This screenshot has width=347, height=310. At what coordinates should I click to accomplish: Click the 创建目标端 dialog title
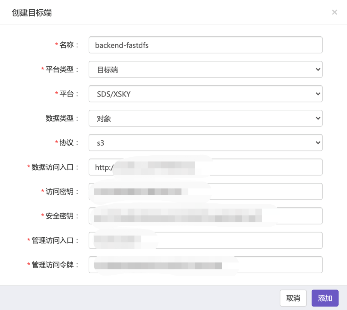[32, 13]
